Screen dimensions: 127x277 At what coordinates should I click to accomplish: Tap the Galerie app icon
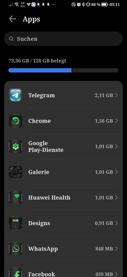16,172
